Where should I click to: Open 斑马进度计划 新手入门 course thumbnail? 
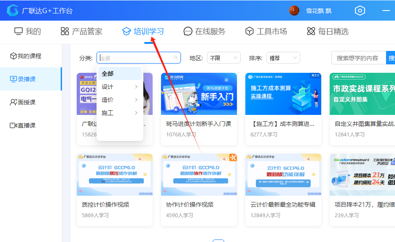199,94
